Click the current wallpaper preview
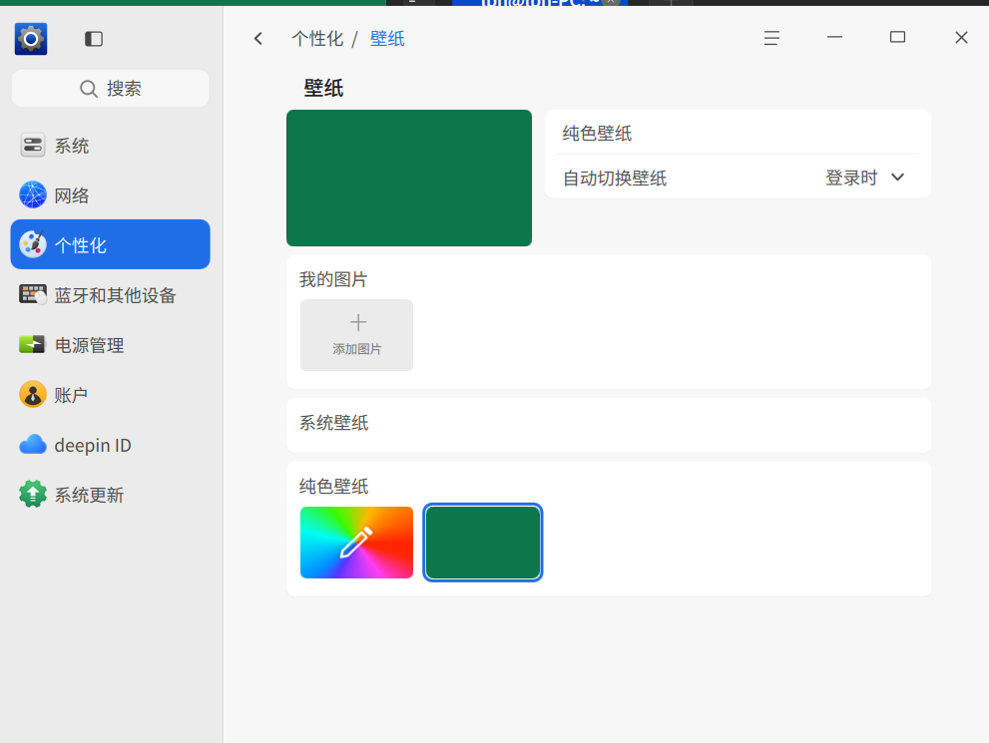Viewport: 989px width, 743px height. point(409,178)
